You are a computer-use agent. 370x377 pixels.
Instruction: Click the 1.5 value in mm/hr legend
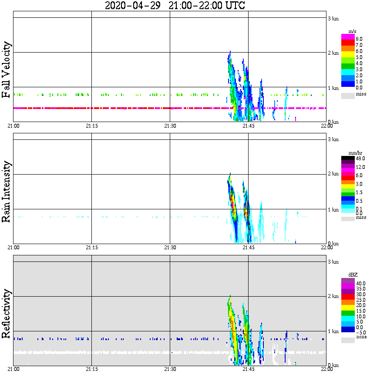tap(359, 192)
